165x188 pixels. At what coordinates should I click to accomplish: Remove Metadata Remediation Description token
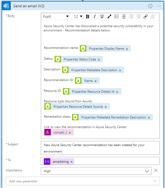(149, 118)
